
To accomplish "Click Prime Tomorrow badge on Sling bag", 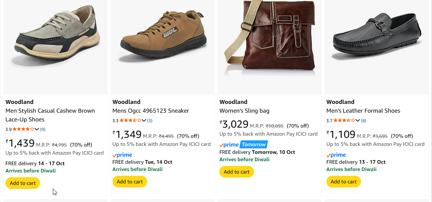I will tap(243, 145).
